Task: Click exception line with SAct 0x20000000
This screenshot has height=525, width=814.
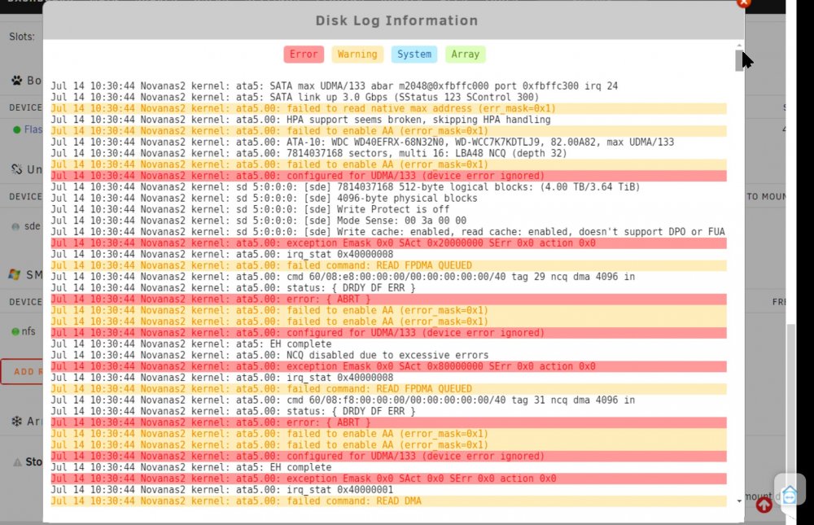Action: 388,243
